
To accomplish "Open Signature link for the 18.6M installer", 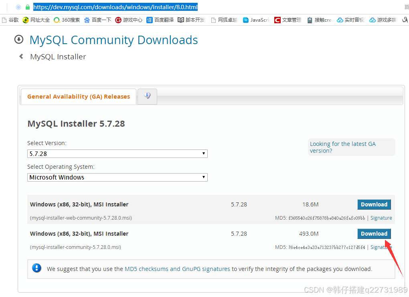I will (381, 218).
